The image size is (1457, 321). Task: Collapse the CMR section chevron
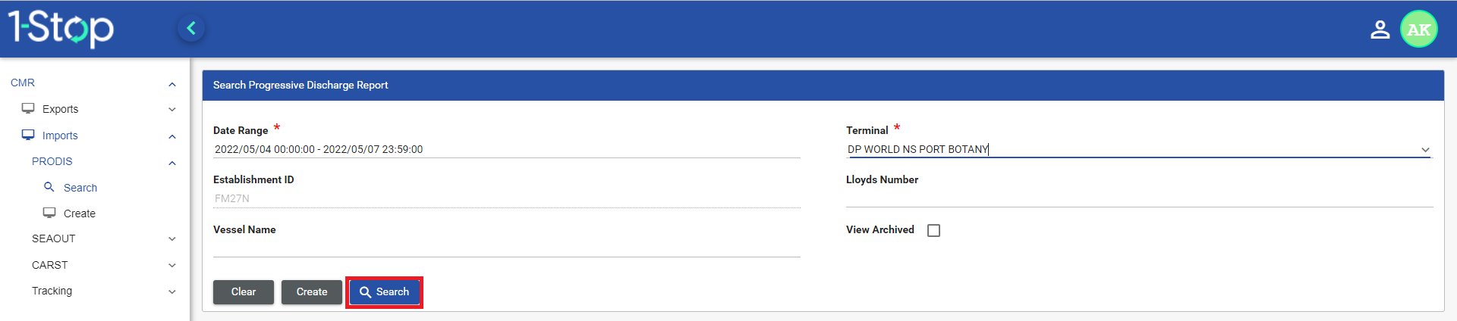172,84
